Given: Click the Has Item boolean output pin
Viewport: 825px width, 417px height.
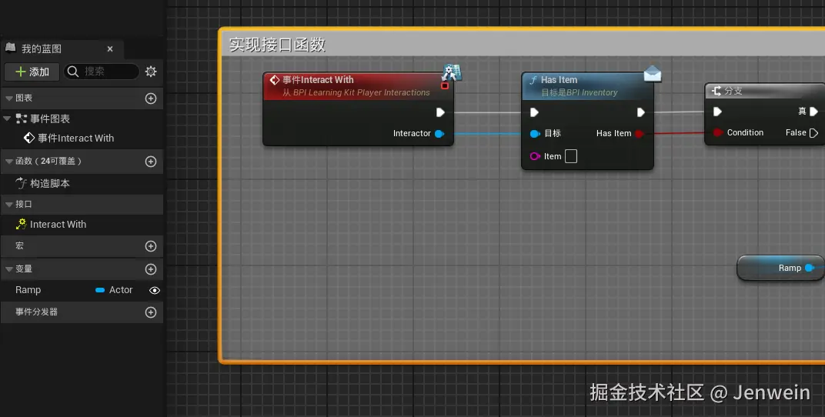Looking at the screenshot, I should (x=639, y=134).
